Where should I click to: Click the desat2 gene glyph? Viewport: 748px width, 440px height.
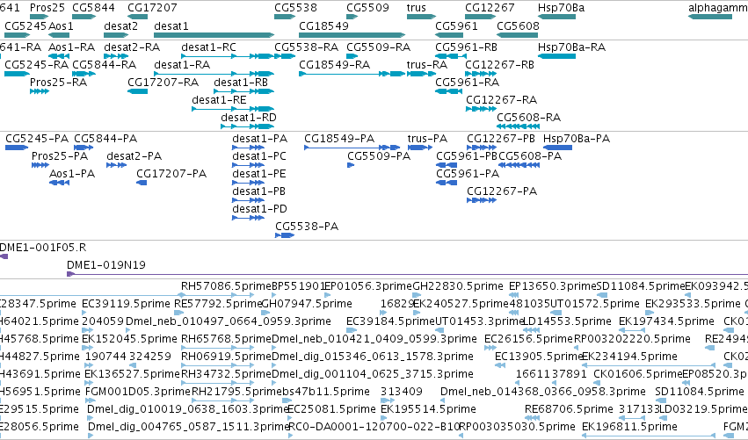[116, 35]
